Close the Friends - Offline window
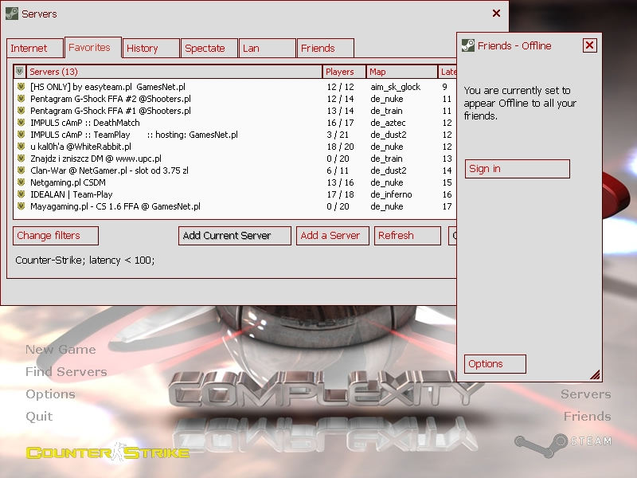Image resolution: width=637 pixels, height=478 pixels. [x=589, y=45]
